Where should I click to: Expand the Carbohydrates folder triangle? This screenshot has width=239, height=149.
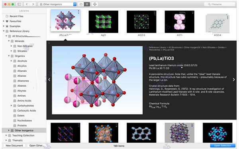tap(11, 105)
